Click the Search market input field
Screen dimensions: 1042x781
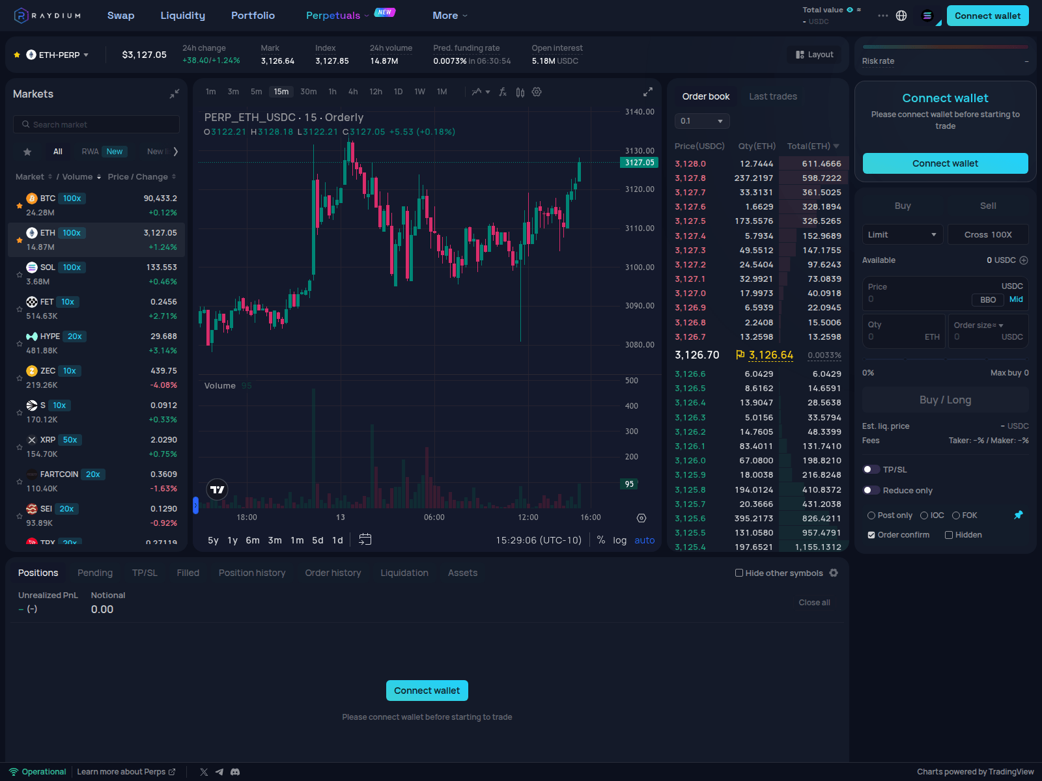click(96, 124)
